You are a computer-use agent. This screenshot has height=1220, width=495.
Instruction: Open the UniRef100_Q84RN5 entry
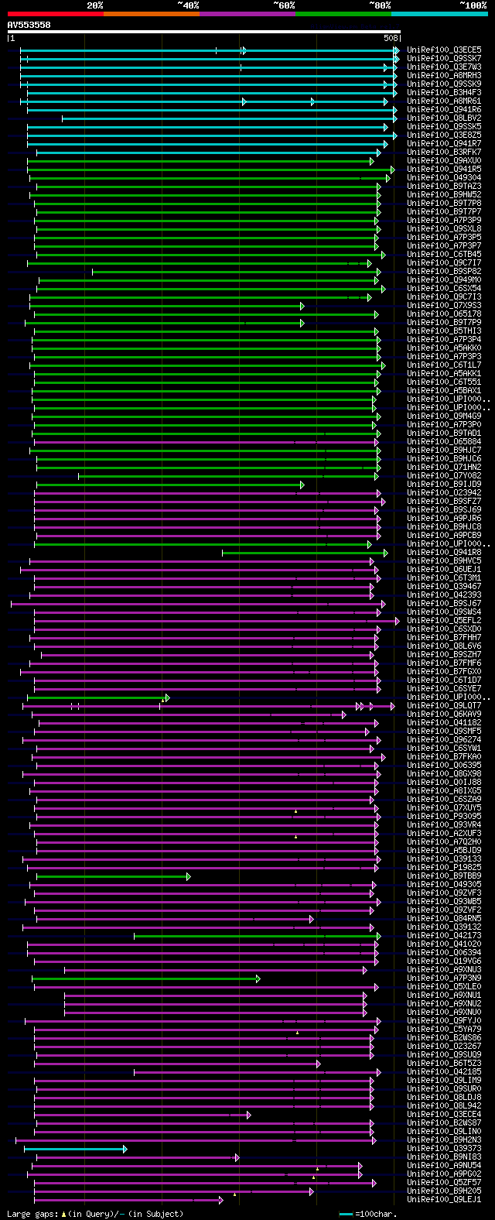[x=444, y=919]
